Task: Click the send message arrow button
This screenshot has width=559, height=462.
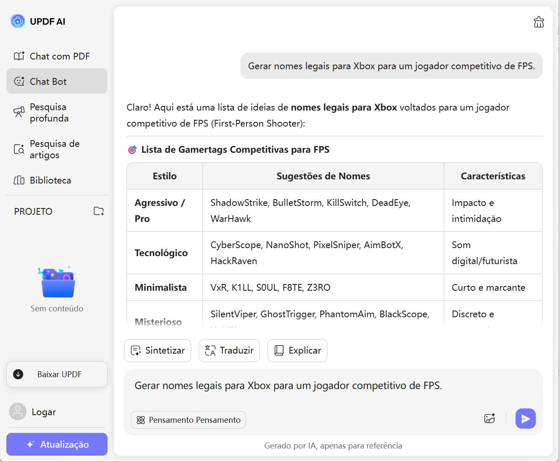Action: click(525, 419)
